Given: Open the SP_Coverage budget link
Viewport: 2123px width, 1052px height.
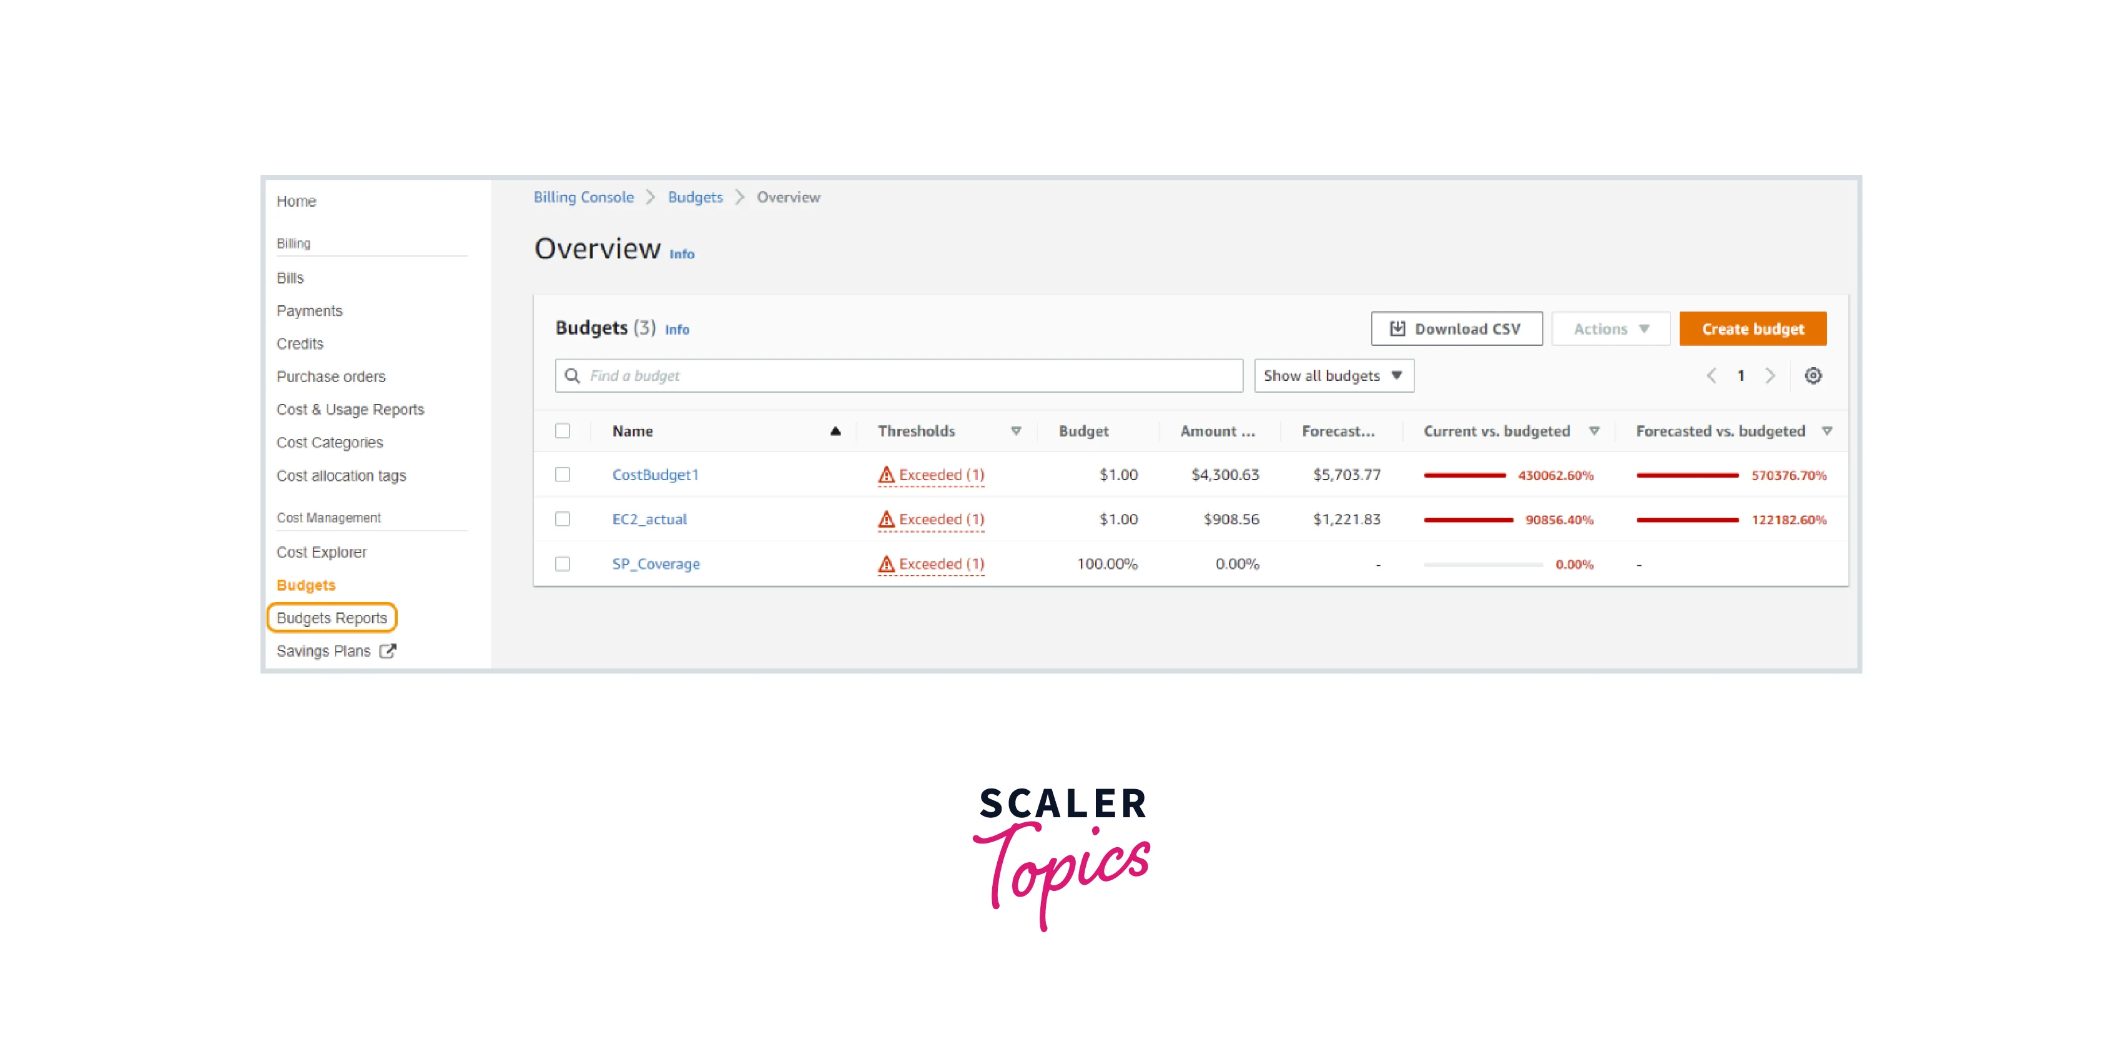Looking at the screenshot, I should coord(655,564).
